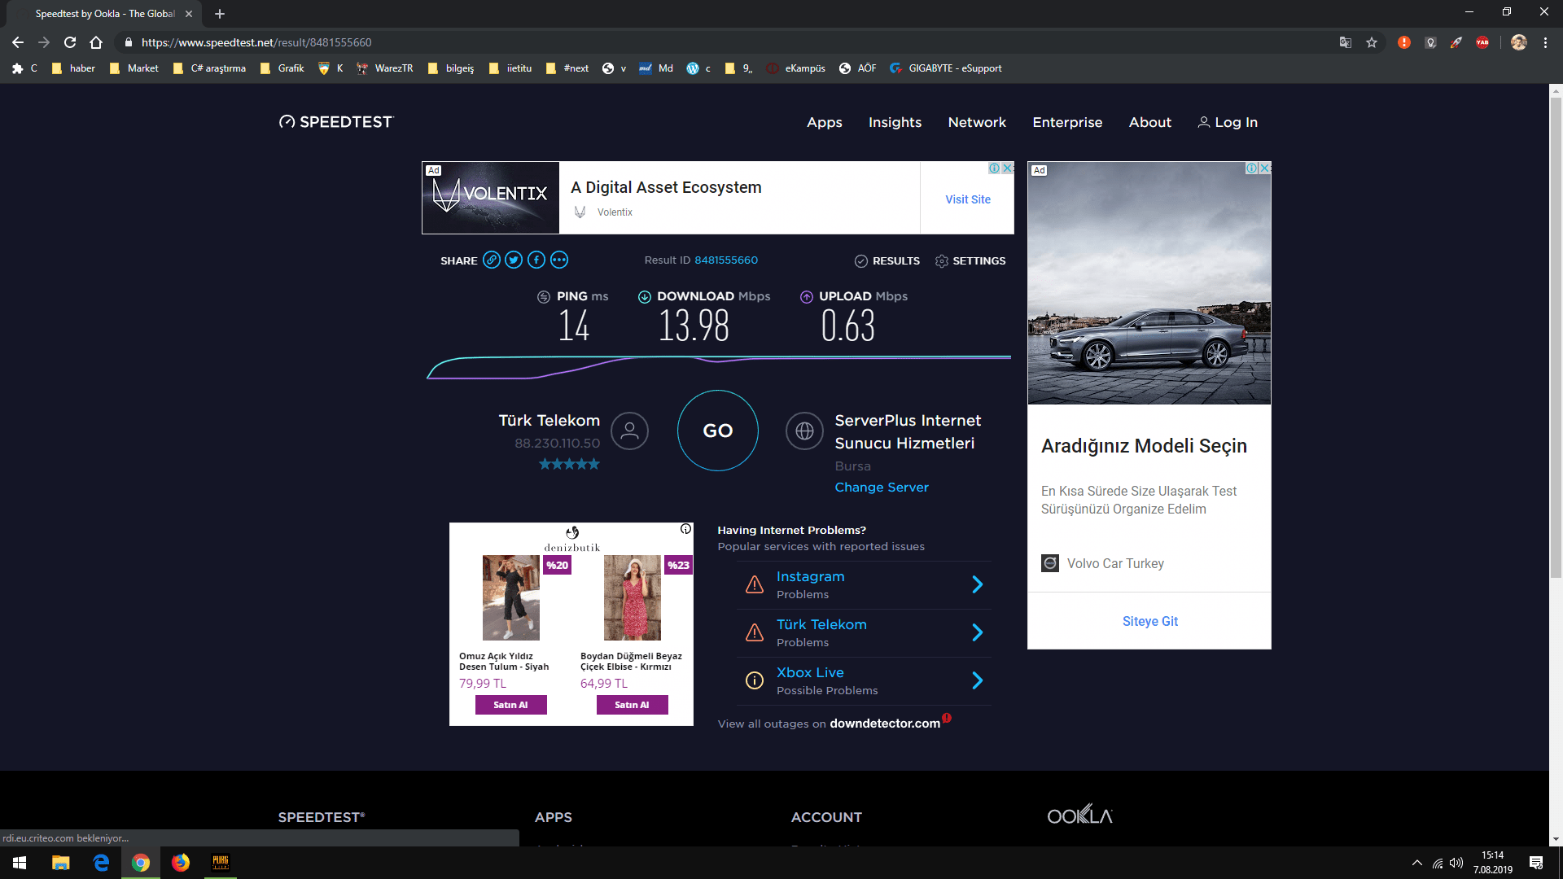Open more share options ellipsis icon
Screen dimensions: 1563x879
pos(559,260)
